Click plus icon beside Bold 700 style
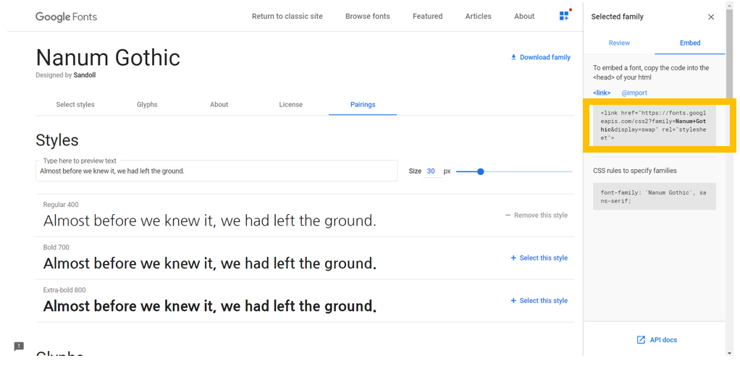This screenshot has width=740, height=379. point(513,258)
